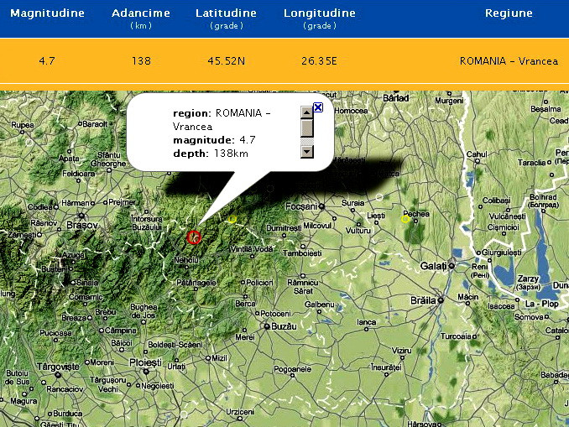
Task: Click the Pătârlagele label on map
Action: [x=196, y=282]
